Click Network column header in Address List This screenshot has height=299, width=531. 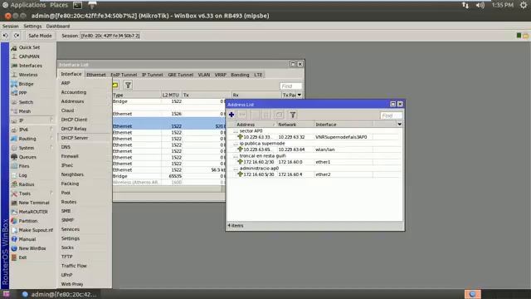click(x=295, y=125)
